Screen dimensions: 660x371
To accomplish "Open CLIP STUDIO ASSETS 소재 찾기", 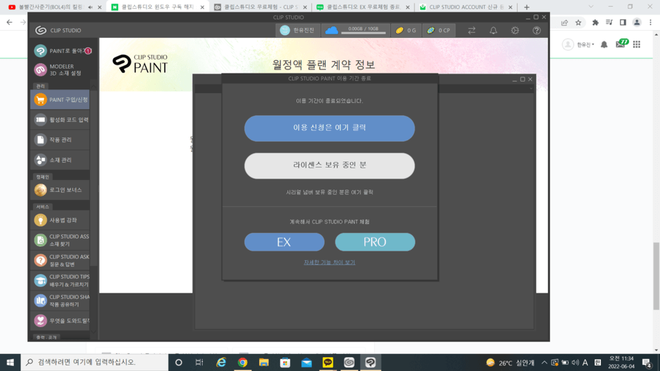I will (x=60, y=240).
